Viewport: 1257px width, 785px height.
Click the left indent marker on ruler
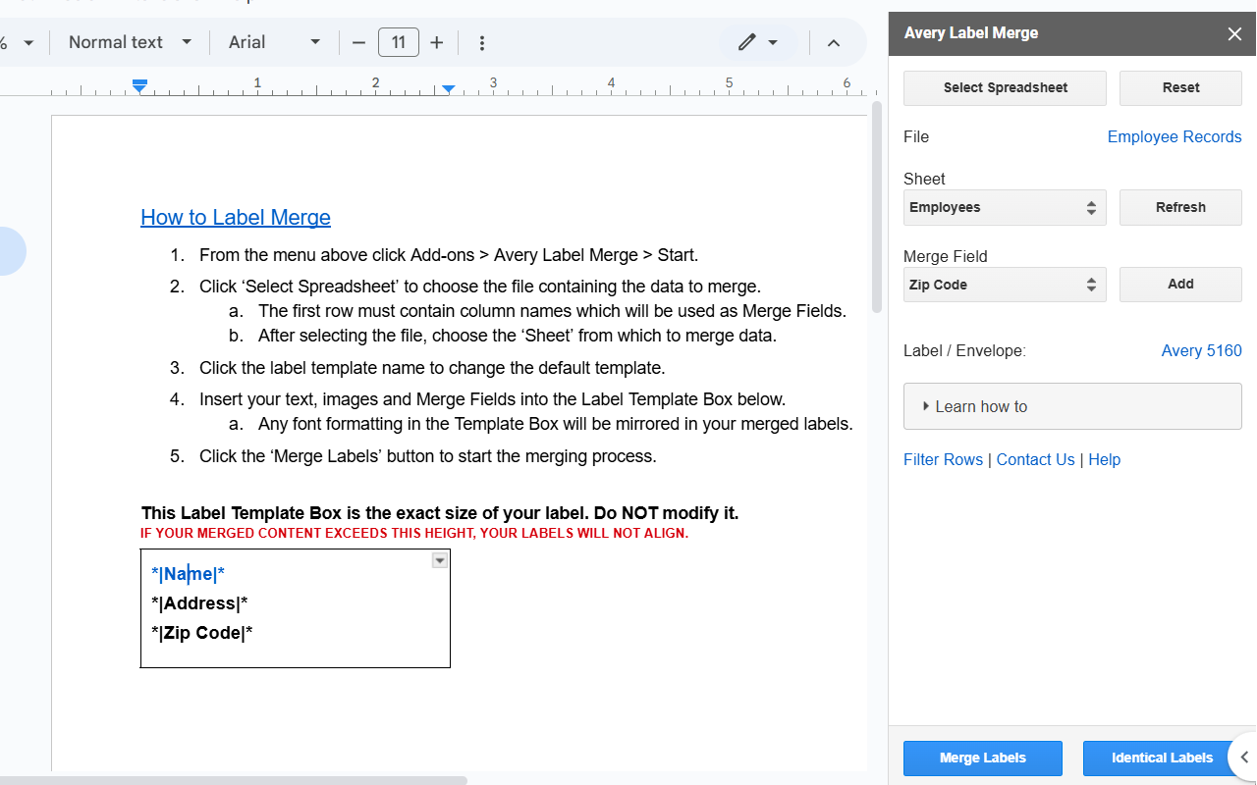[139, 87]
